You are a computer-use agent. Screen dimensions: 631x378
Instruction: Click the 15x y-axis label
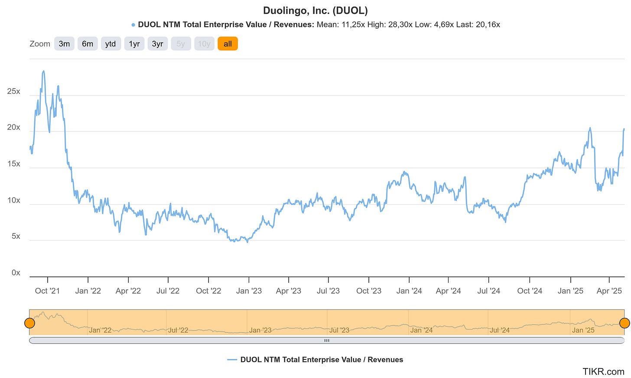(x=13, y=164)
